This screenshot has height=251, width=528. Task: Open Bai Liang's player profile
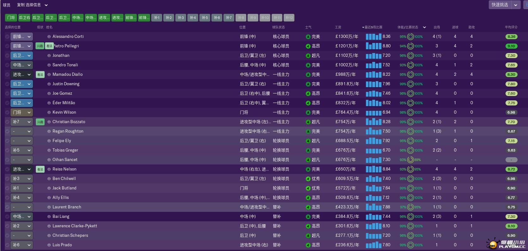click(61, 217)
